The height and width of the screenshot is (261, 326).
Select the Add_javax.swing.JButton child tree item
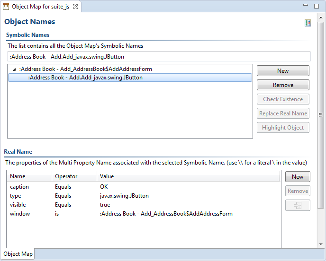click(x=85, y=78)
